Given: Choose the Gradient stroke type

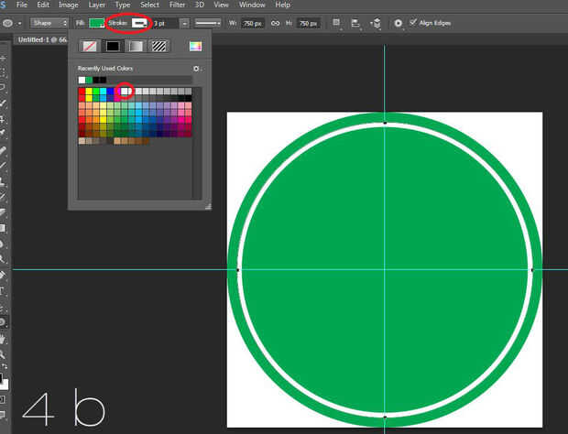Looking at the screenshot, I should pos(136,46).
